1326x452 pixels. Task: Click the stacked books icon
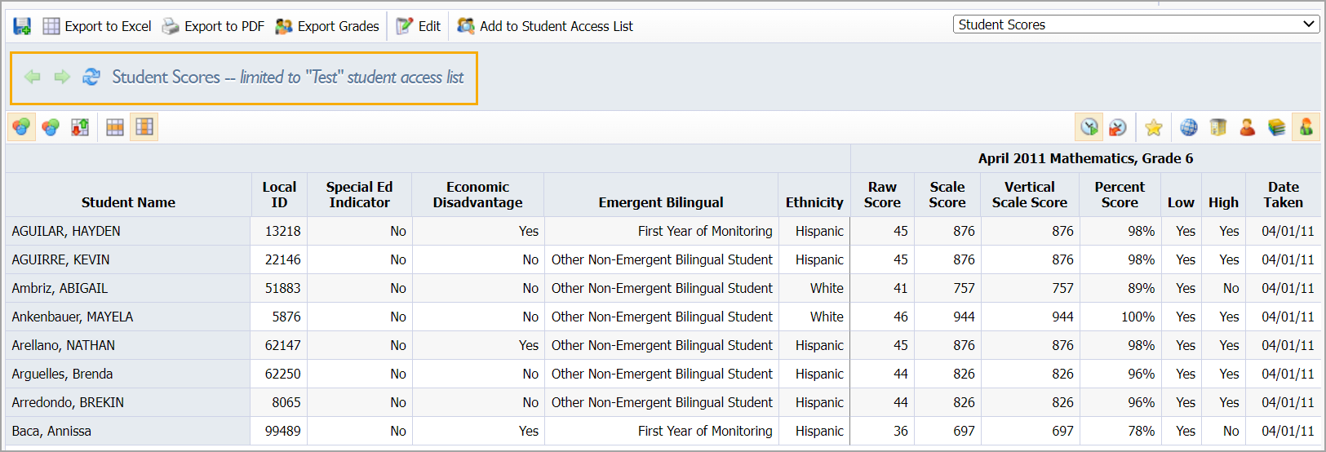coord(1277,127)
